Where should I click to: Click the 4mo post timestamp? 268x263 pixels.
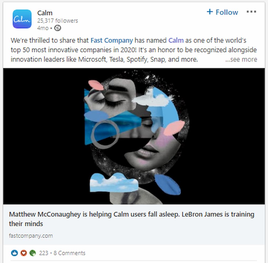pyautogui.click(x=43, y=28)
